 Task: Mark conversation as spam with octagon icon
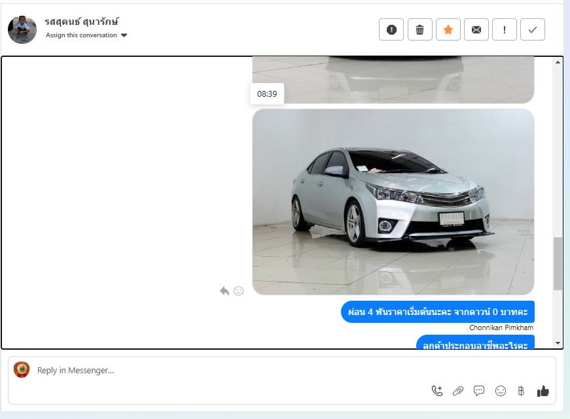click(x=391, y=29)
